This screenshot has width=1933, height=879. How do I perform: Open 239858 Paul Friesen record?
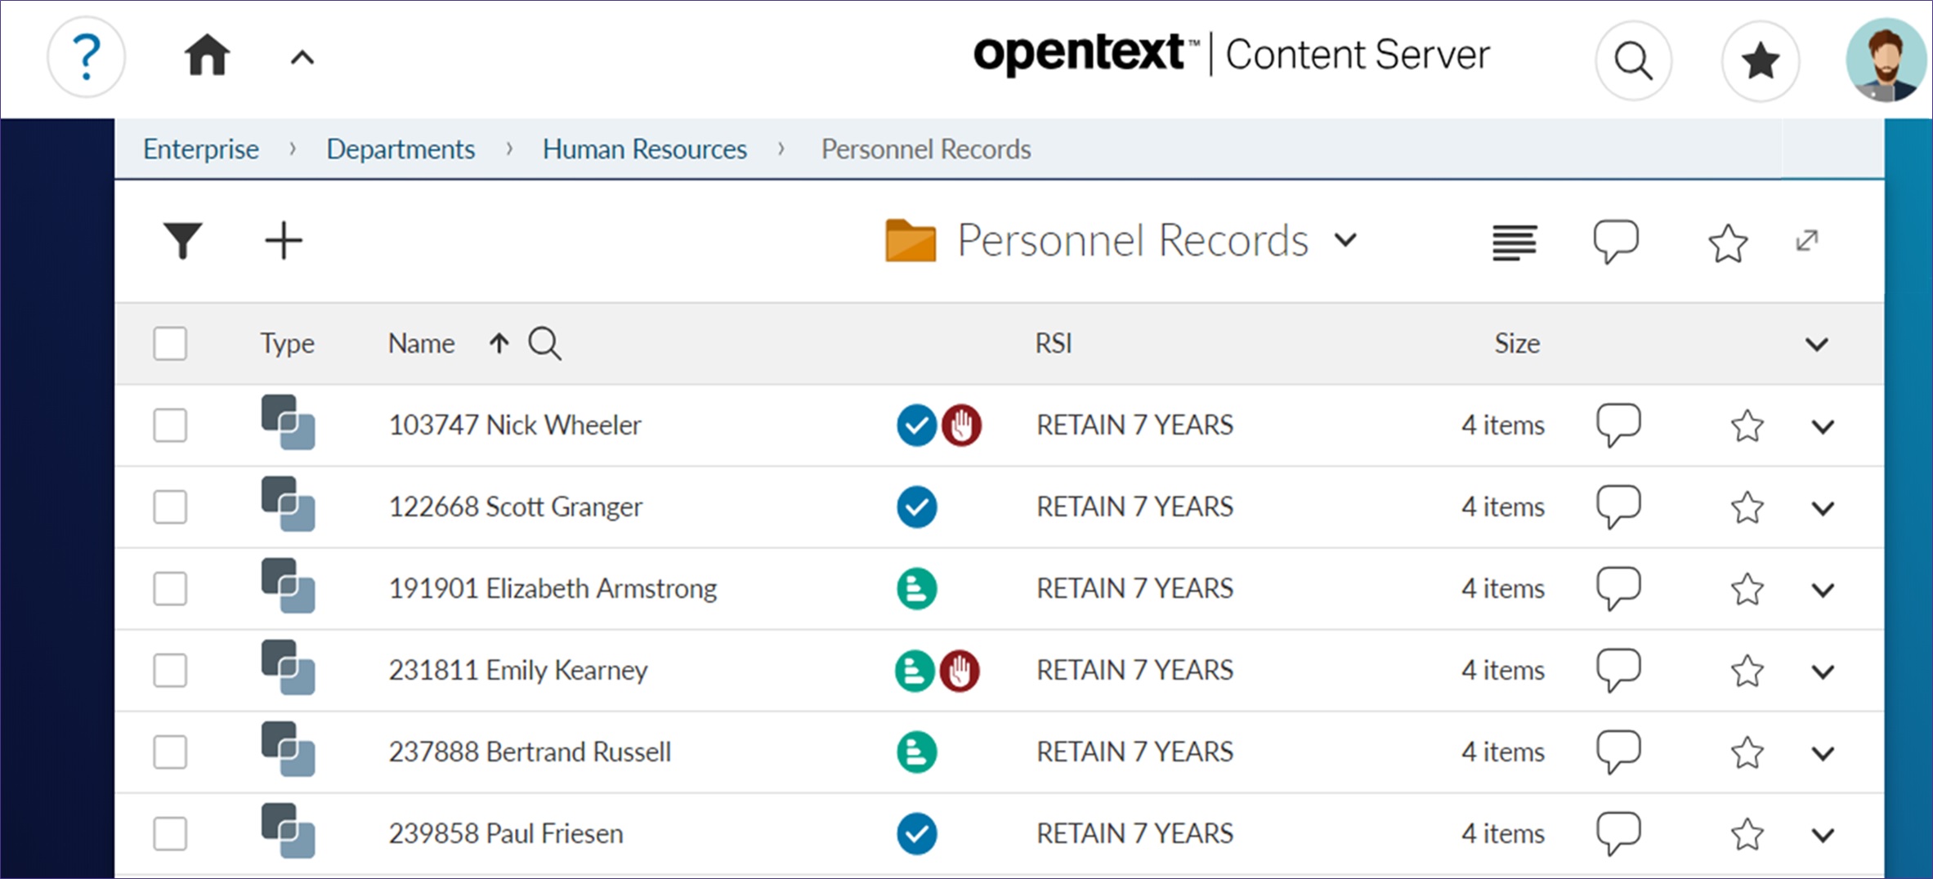(506, 833)
